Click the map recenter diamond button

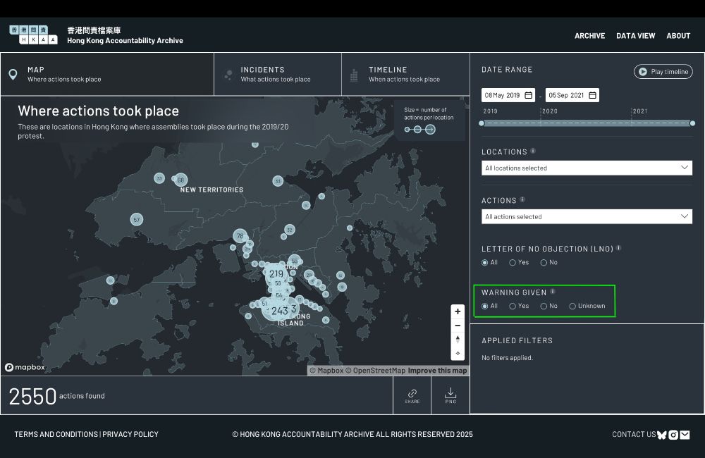pos(458,353)
